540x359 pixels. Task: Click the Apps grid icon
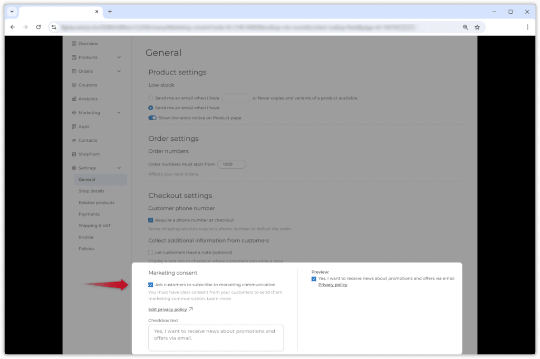click(x=74, y=127)
